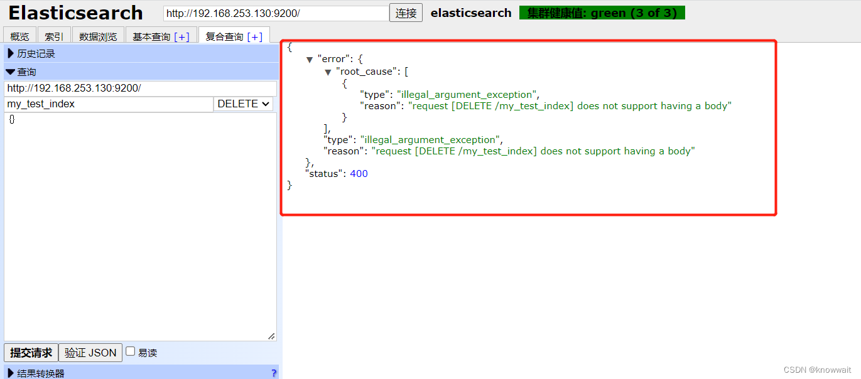
Task: Submit the request with 提交请求
Action: (31, 353)
